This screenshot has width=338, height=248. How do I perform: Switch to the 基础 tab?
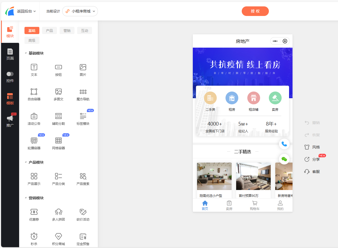click(x=32, y=31)
